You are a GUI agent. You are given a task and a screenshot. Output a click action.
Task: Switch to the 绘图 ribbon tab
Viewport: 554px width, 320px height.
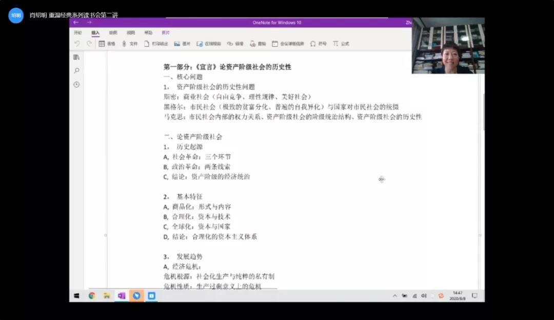coord(113,33)
